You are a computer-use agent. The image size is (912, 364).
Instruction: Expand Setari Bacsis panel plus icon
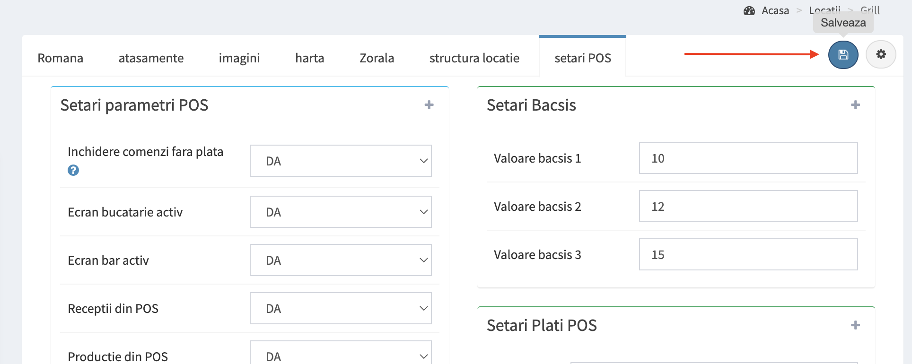pyautogui.click(x=855, y=105)
